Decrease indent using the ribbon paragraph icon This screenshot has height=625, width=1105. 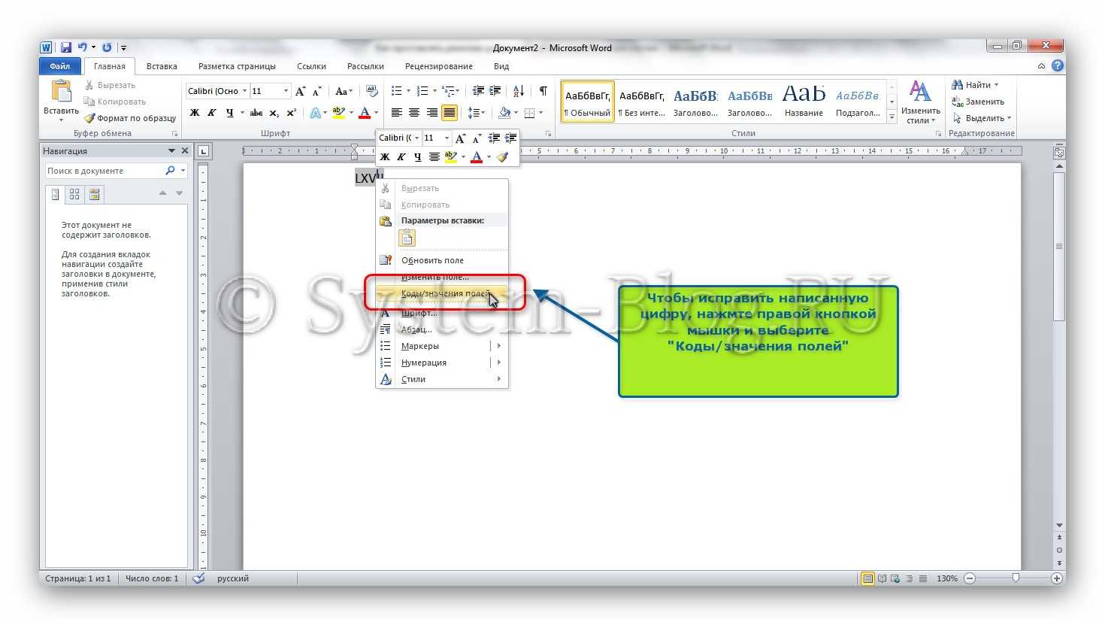pos(478,91)
